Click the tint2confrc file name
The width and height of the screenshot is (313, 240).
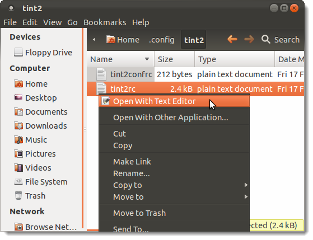[131, 74]
